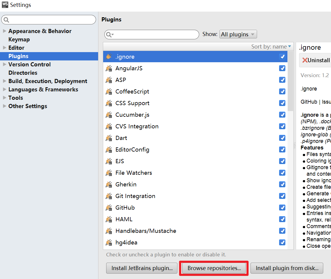This screenshot has width=331, height=279.
Task: Uncheck the Dart plugin
Action: [x=282, y=138]
